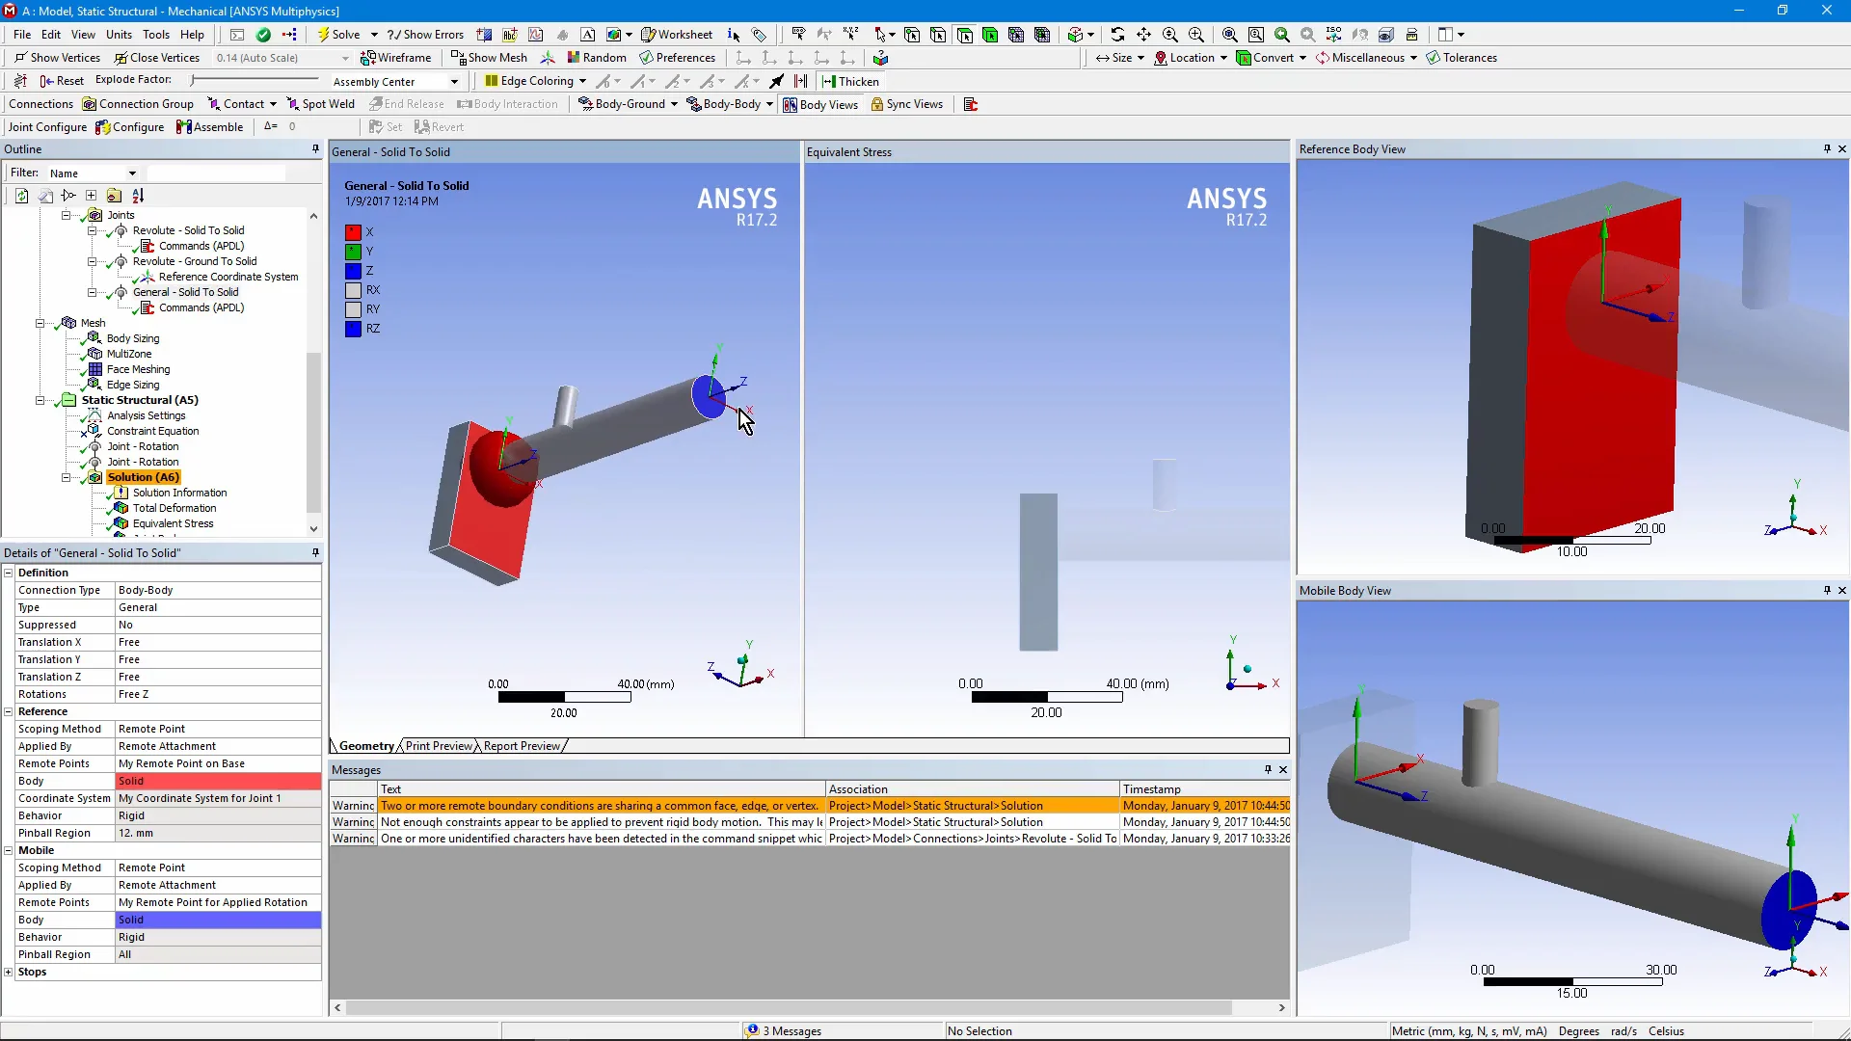Image resolution: width=1851 pixels, height=1041 pixels.
Task: Click the Connection Group button
Action: tap(138, 104)
